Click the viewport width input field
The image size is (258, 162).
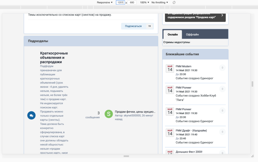coord(120,3)
